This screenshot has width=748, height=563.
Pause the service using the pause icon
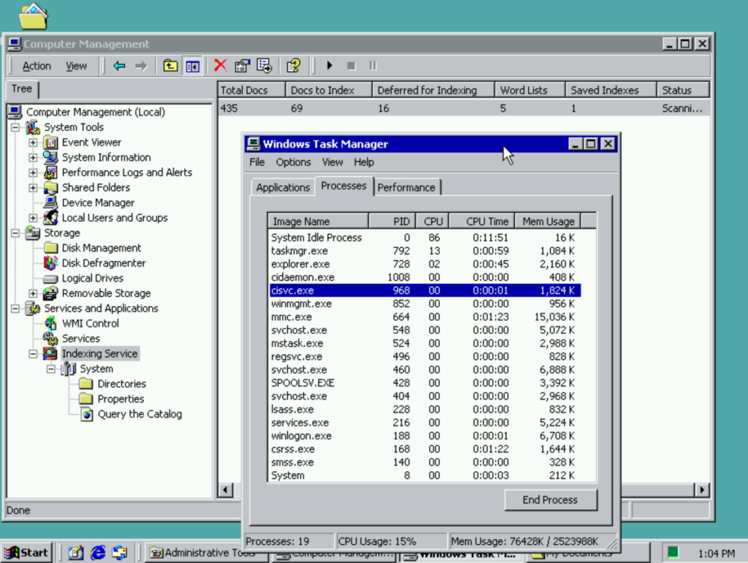coord(373,66)
